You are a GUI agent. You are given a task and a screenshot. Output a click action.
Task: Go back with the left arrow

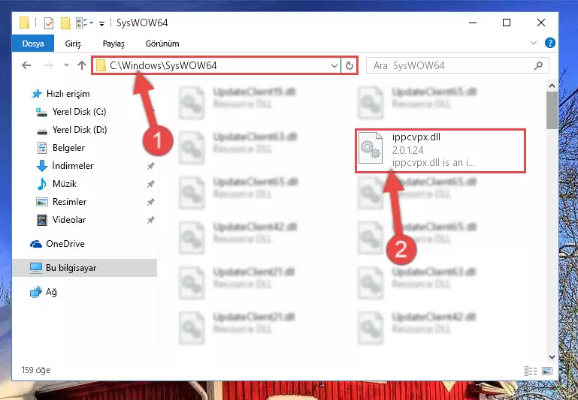click(x=26, y=65)
